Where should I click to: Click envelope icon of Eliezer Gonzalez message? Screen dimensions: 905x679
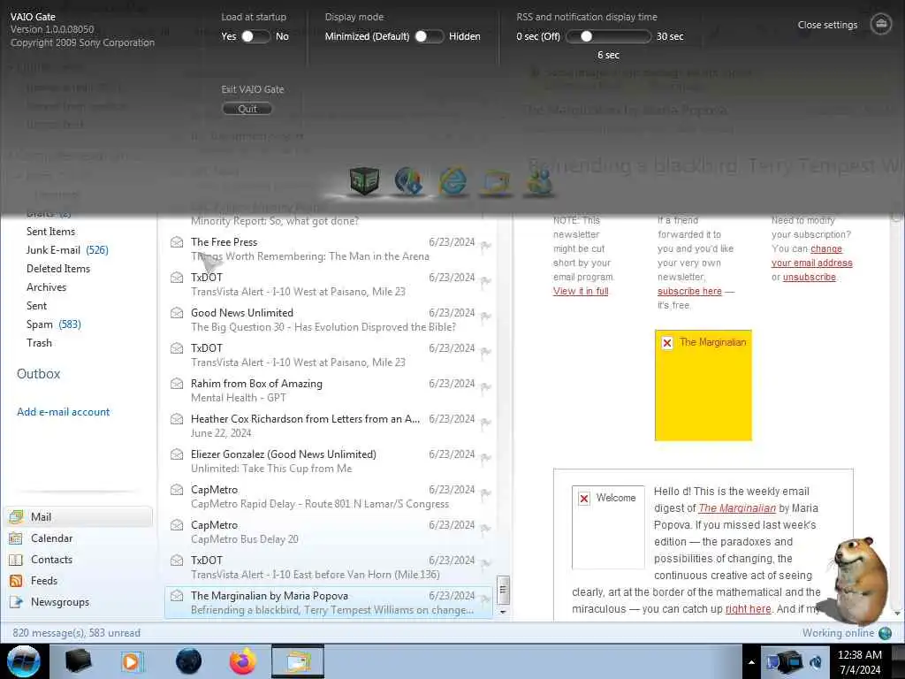point(177,454)
